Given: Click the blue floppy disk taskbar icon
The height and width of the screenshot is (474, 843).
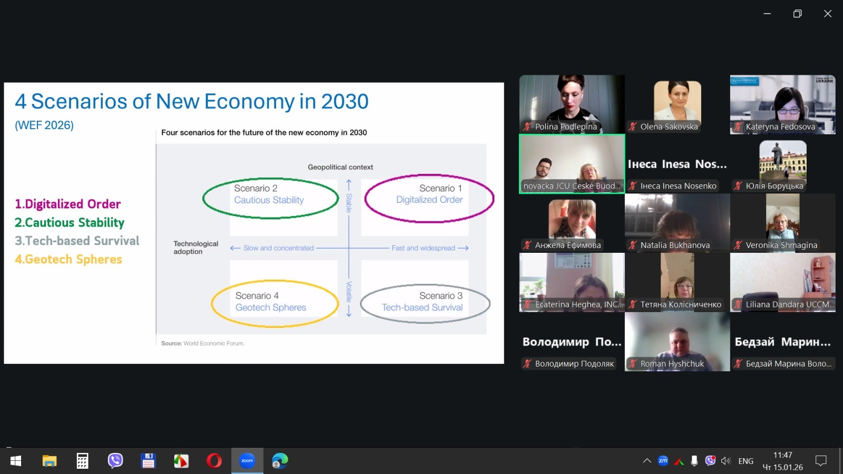Looking at the screenshot, I should [148, 461].
